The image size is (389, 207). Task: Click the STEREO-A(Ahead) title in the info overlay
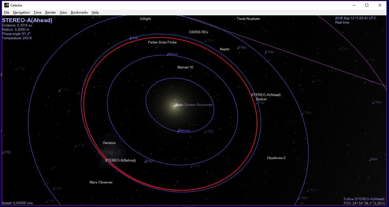pos(27,20)
